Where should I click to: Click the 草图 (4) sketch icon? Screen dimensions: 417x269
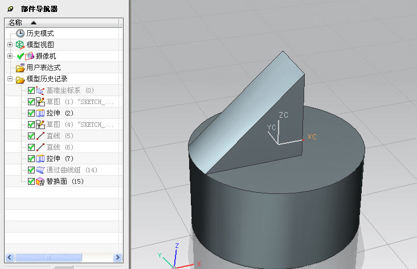pos(40,125)
